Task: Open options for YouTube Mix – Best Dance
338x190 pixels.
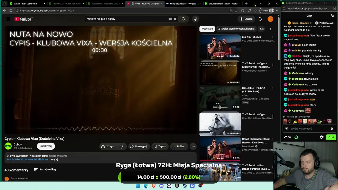Action: pos(273,166)
